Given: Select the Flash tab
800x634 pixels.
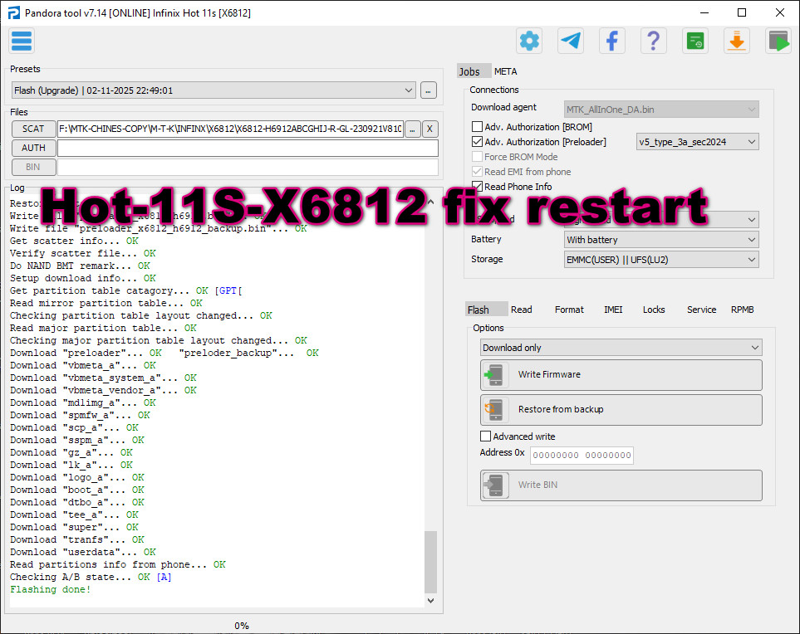Looking at the screenshot, I should click(486, 310).
